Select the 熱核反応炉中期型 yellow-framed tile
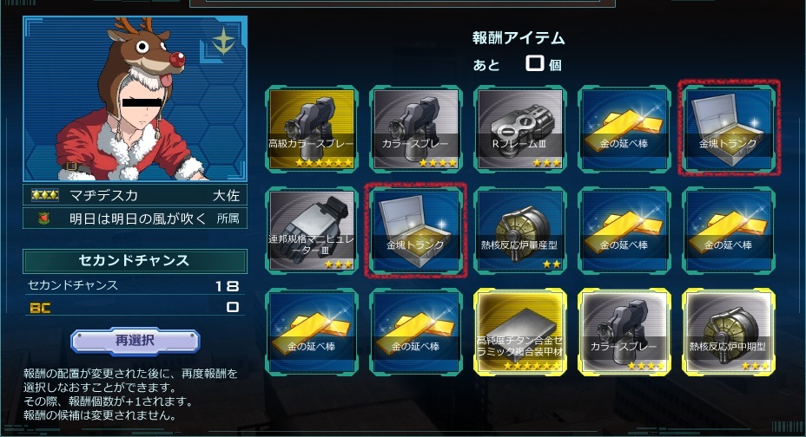This screenshot has height=437, width=806. pyautogui.click(x=729, y=332)
